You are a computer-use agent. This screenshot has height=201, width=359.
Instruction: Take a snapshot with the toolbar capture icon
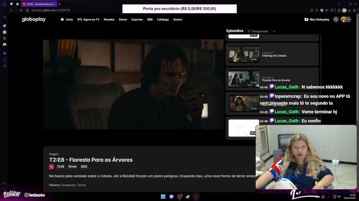pyautogui.click(x=317, y=10)
